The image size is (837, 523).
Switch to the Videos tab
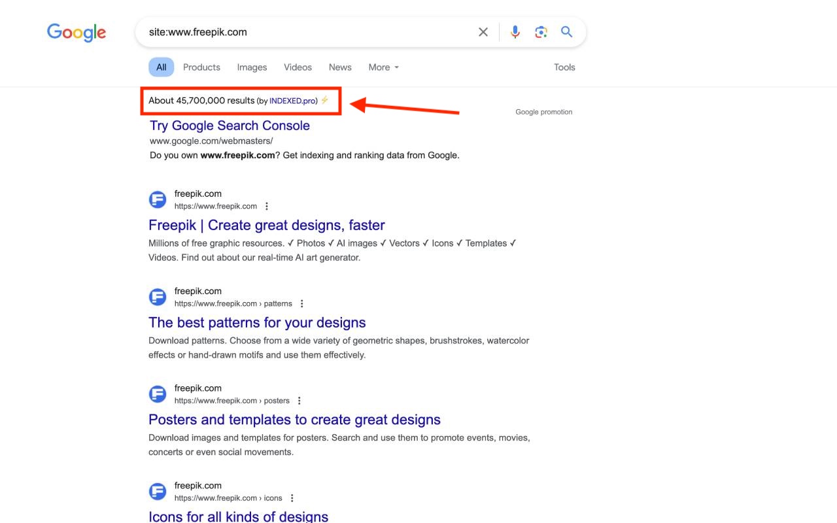(298, 67)
